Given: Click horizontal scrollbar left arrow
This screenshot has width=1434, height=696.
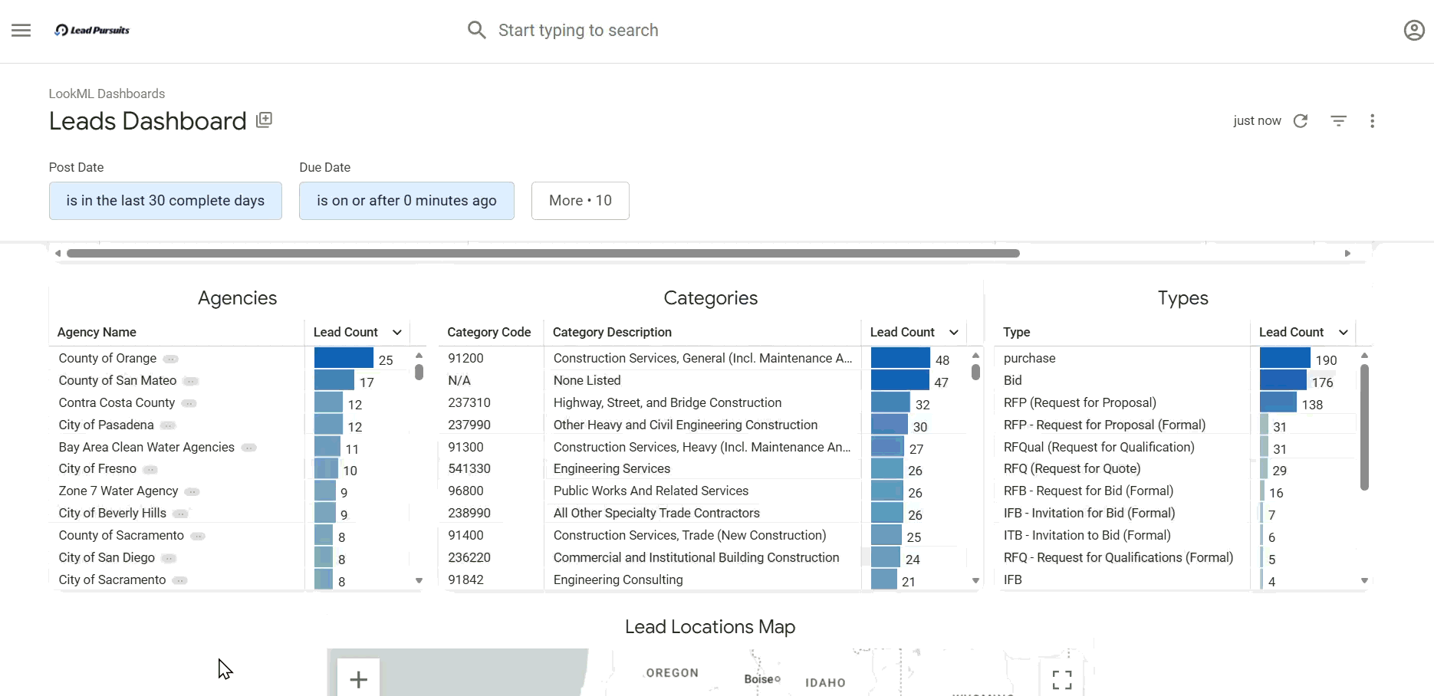Looking at the screenshot, I should click(58, 253).
